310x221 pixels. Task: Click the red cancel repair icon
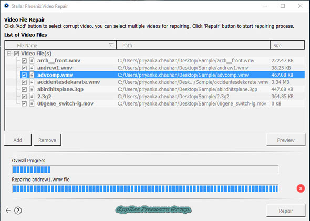[301, 188]
